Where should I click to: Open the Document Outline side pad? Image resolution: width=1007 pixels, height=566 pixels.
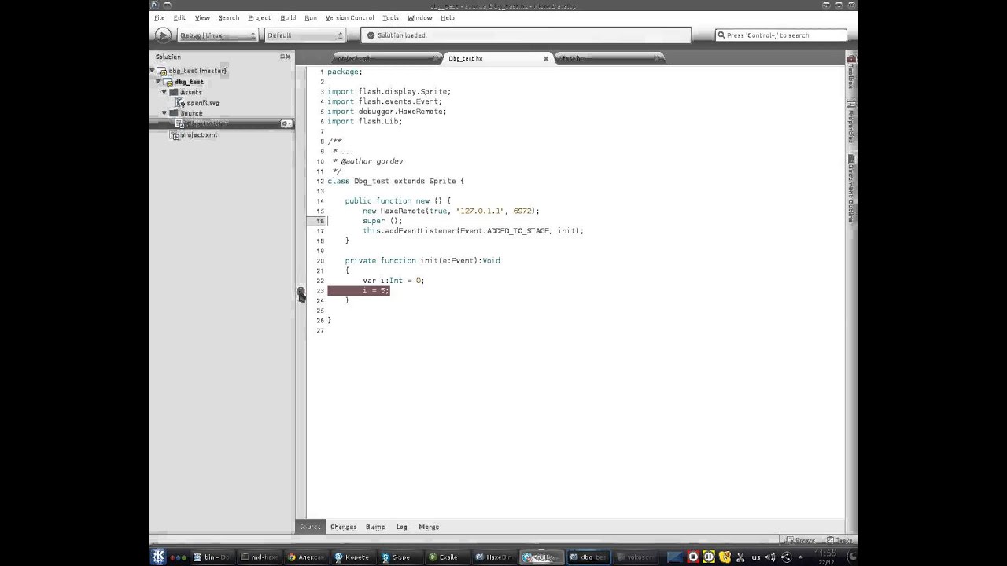tap(851, 189)
